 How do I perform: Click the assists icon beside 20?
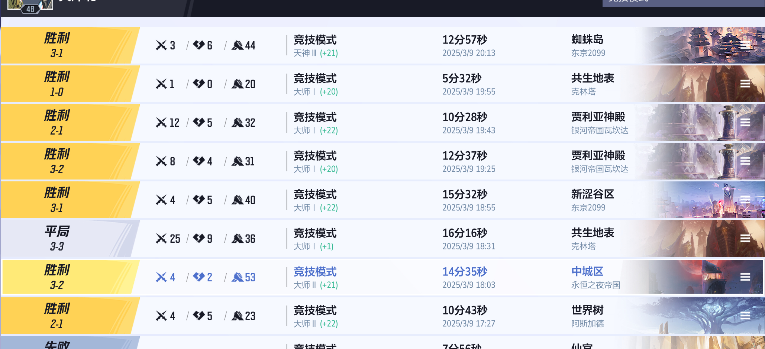click(x=238, y=84)
